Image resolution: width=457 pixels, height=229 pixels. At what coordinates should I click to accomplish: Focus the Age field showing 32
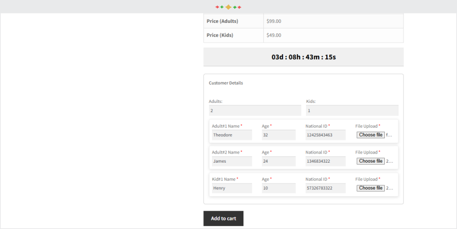point(279,135)
